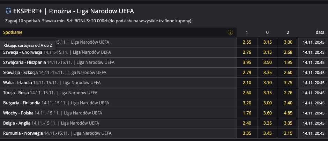
Task: Choose 3.35 draw odds for Belgia - Anglia
Action: click(x=267, y=123)
